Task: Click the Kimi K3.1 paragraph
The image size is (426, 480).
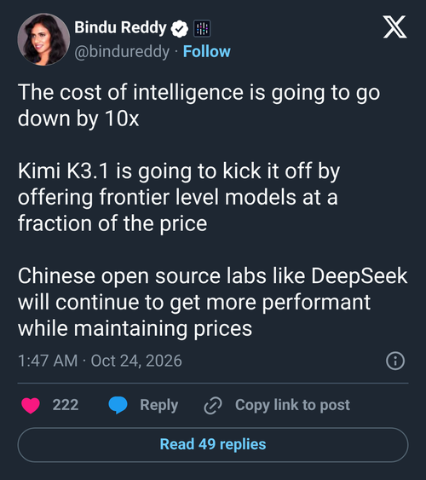Action: pos(179,197)
